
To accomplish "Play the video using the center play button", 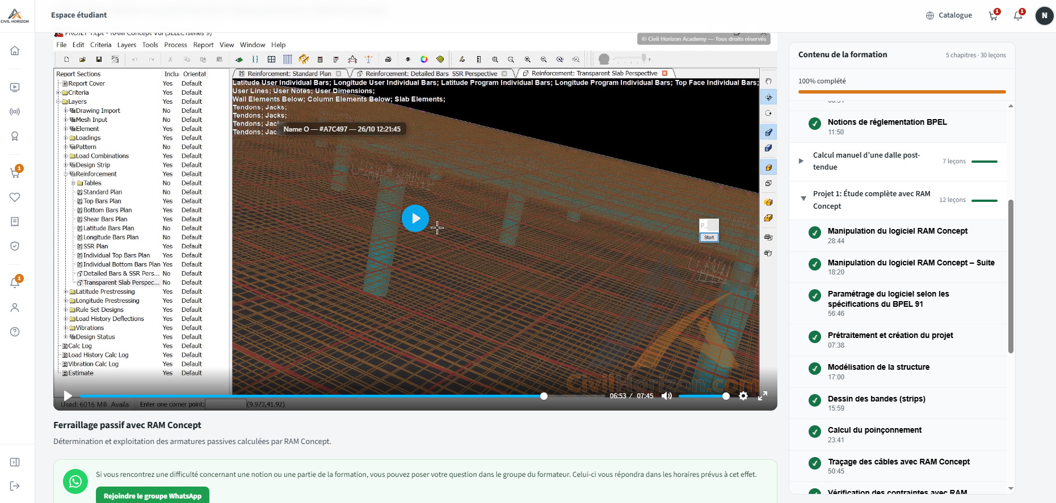I will pyautogui.click(x=415, y=218).
